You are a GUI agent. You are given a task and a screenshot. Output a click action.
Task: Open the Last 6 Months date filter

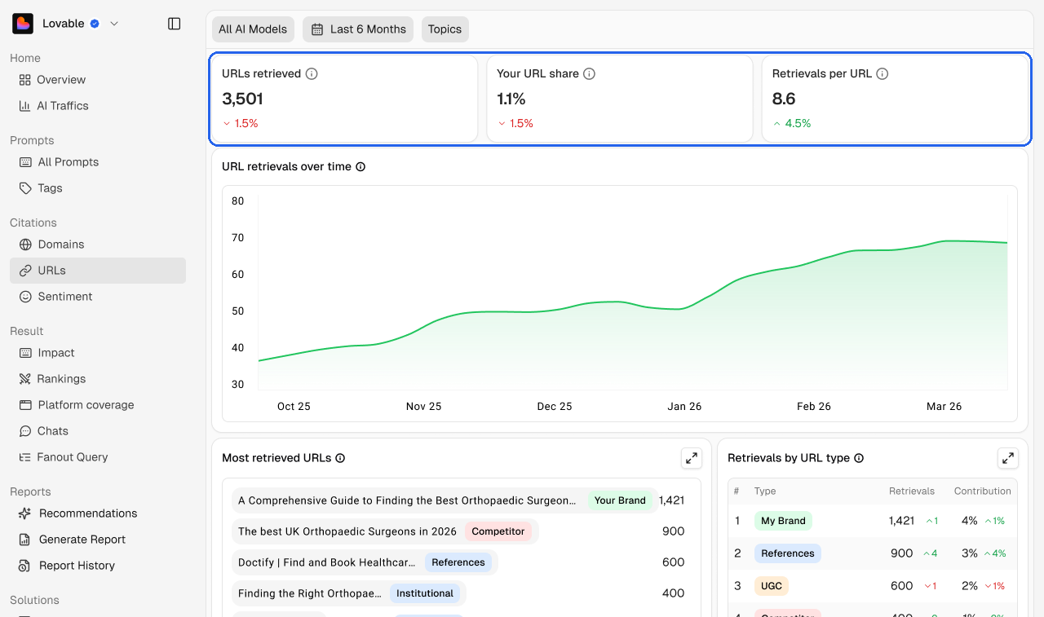(358, 29)
